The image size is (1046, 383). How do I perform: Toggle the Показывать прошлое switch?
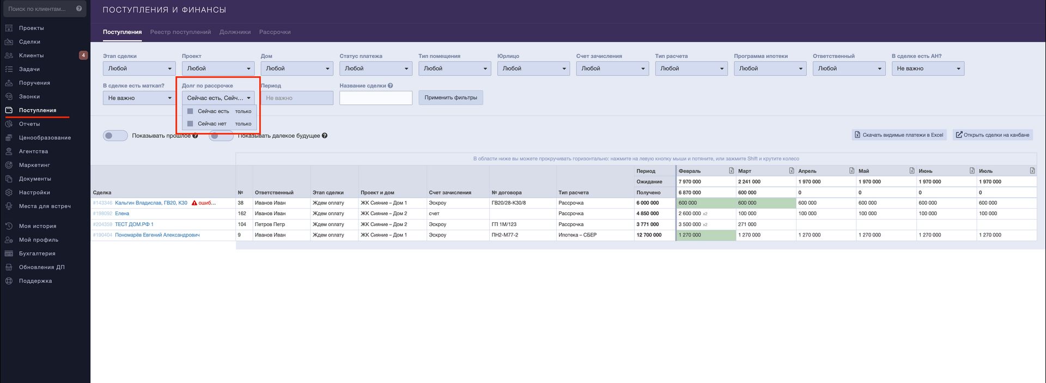click(x=115, y=136)
